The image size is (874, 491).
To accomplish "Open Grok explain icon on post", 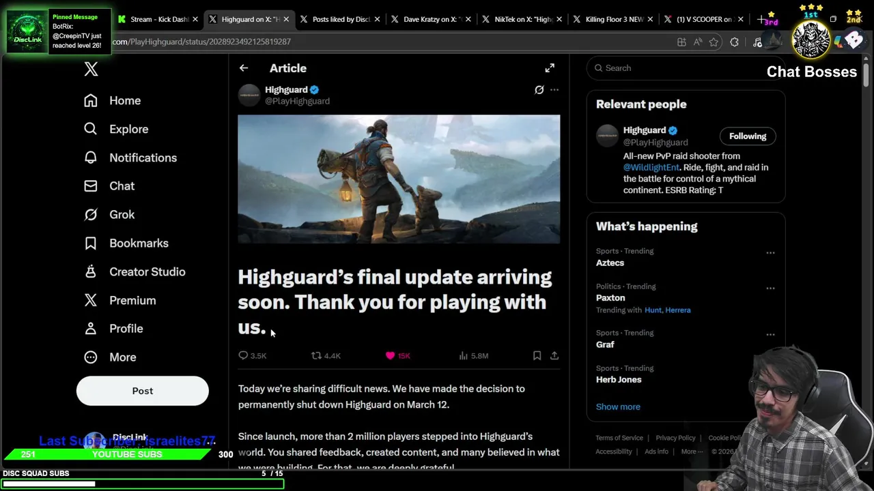I will [x=539, y=89].
